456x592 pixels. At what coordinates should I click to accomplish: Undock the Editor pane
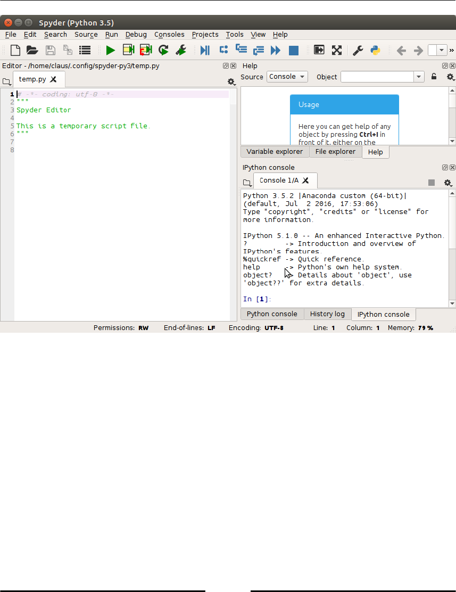[x=226, y=65]
